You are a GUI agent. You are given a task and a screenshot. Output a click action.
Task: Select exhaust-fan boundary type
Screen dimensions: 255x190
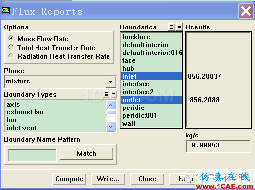(56, 112)
